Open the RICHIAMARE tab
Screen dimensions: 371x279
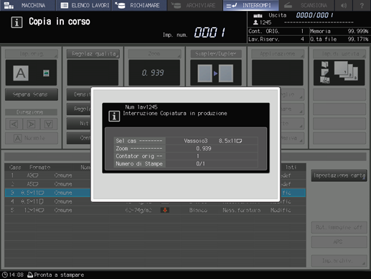click(x=139, y=5)
